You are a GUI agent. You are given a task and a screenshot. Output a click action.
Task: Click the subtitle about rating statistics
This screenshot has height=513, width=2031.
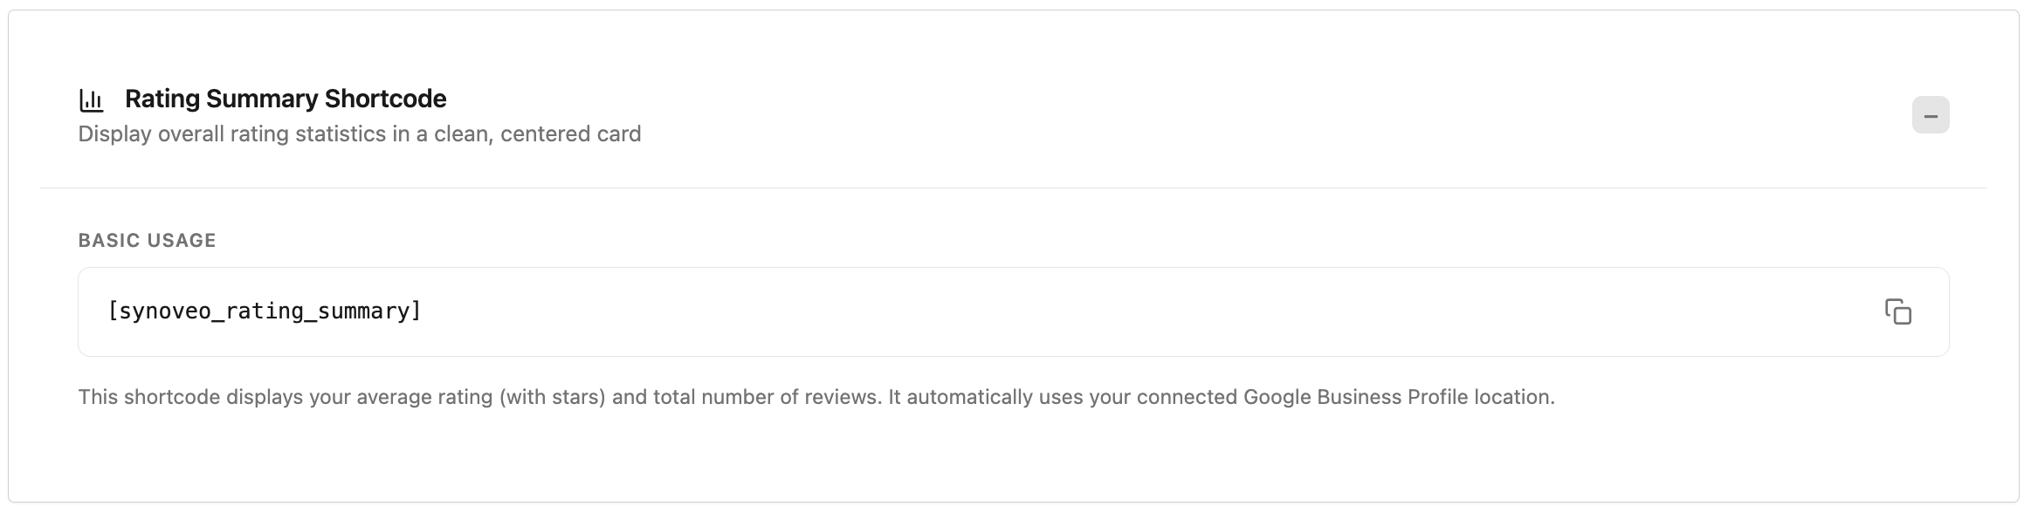point(360,134)
